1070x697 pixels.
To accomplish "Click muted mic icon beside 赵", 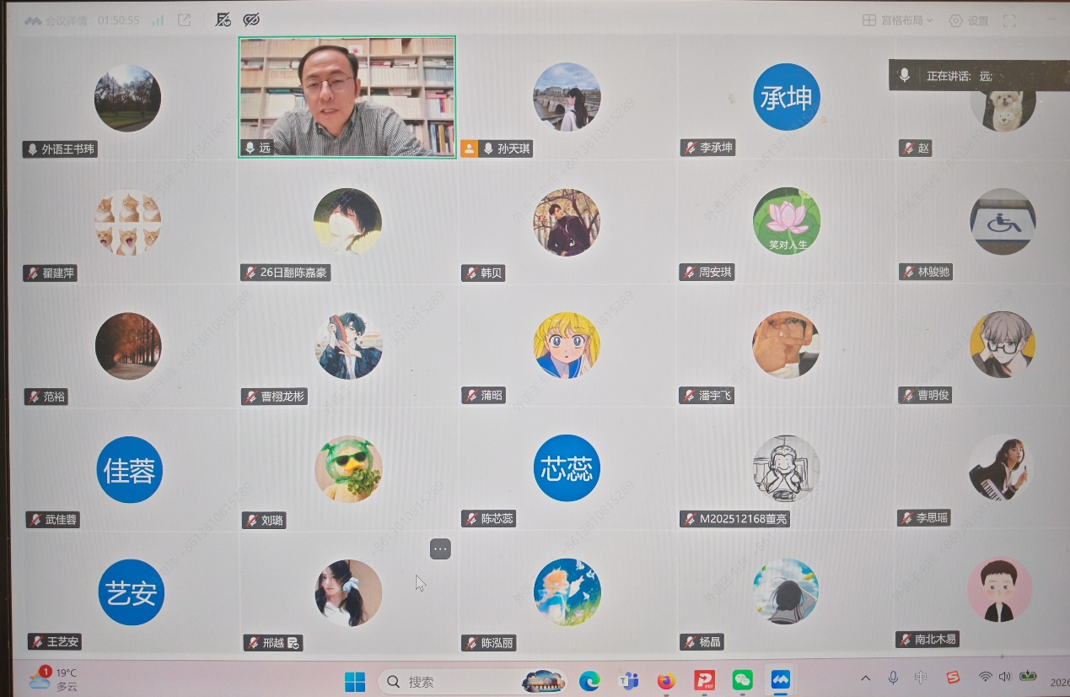I will coord(909,148).
